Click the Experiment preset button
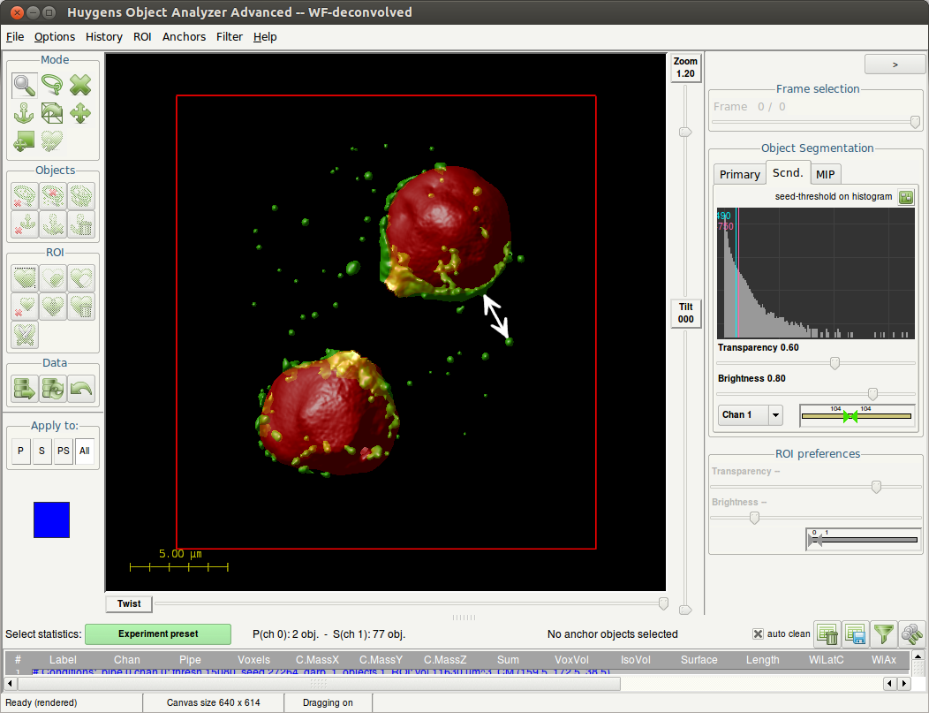929x713 pixels. 158,633
